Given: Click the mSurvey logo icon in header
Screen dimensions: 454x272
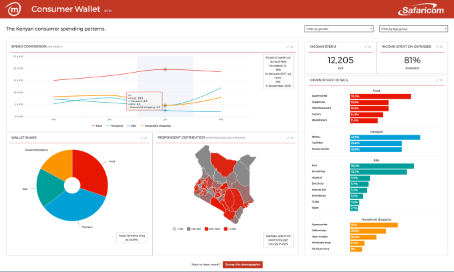Looking at the screenshot, I should [13, 11].
